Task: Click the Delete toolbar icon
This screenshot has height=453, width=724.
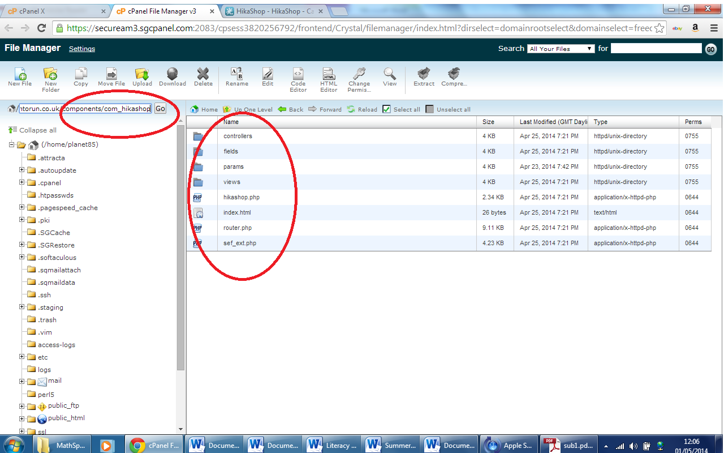Action: click(x=203, y=74)
